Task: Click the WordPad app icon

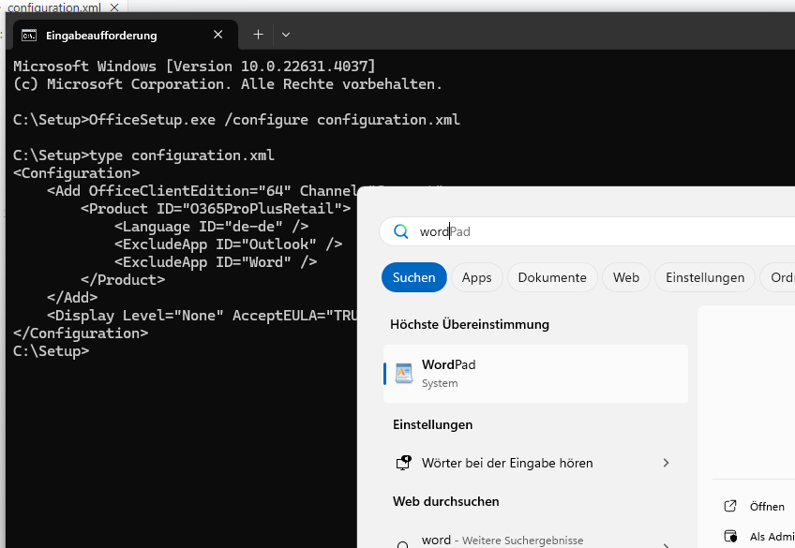Action: [403, 374]
